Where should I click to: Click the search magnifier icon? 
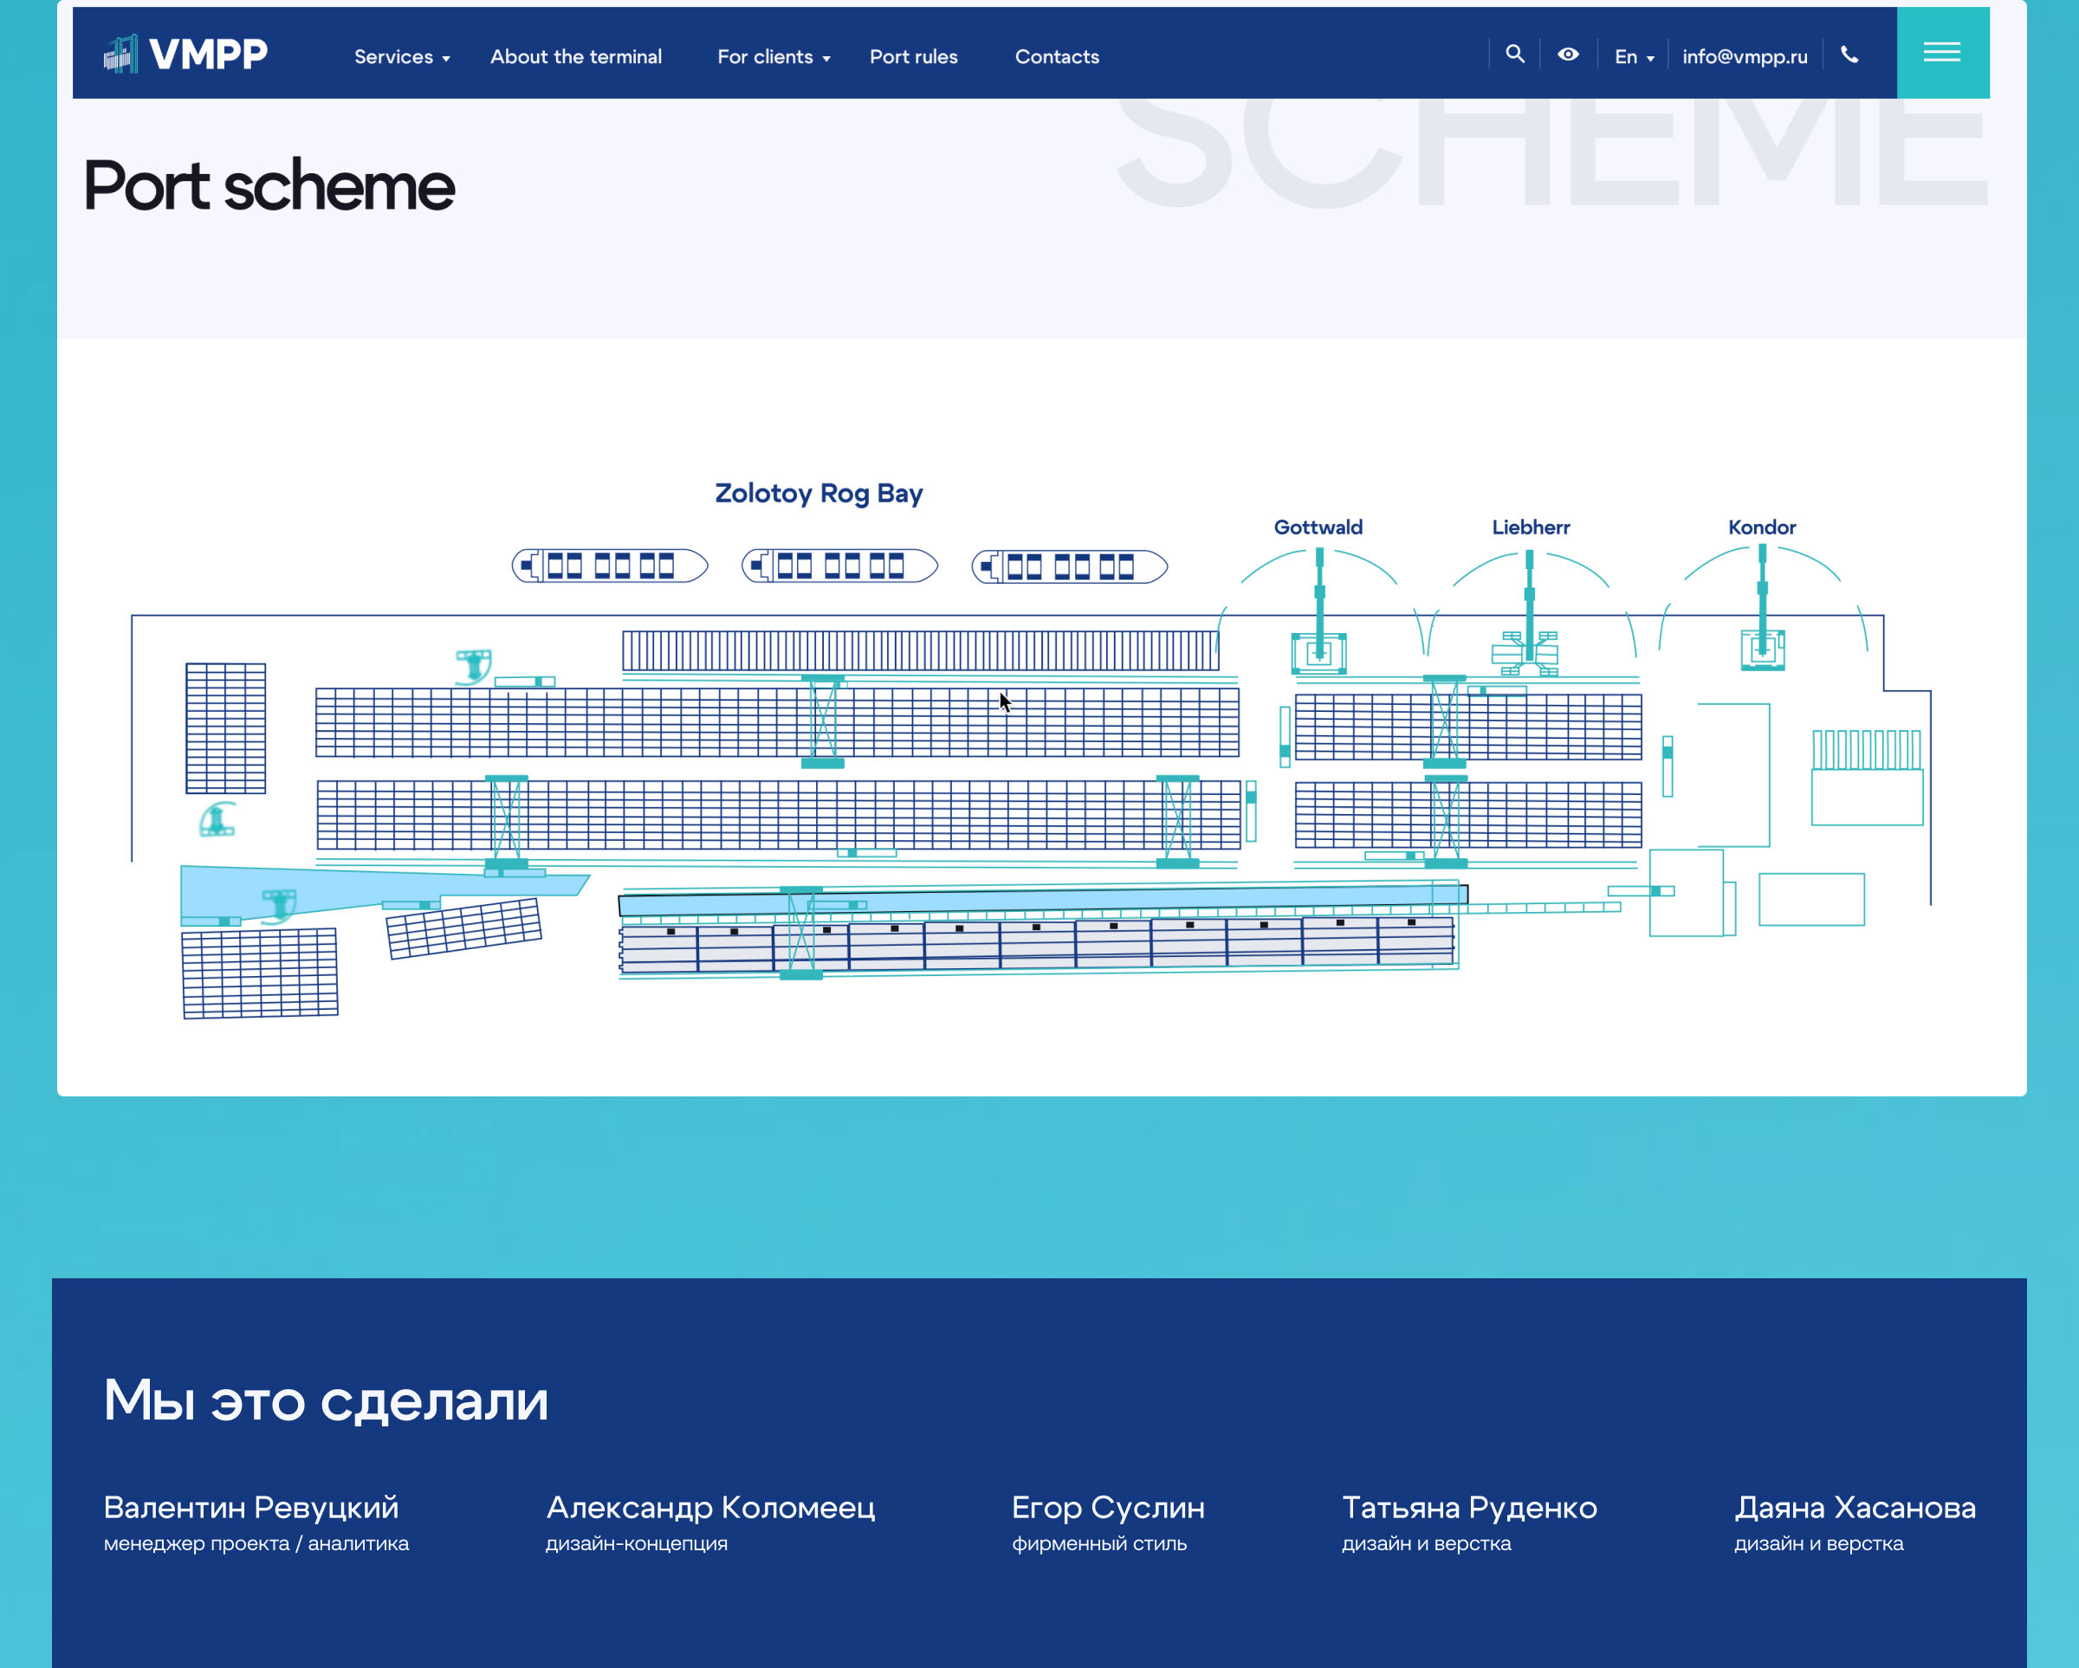1515,55
